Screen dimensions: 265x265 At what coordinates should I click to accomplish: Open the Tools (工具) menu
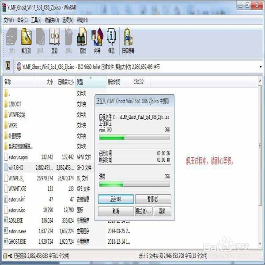36,20
